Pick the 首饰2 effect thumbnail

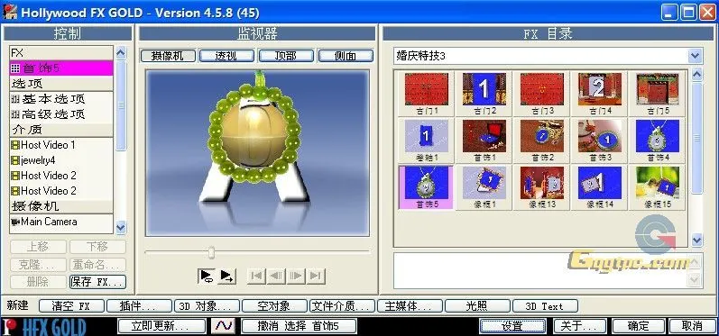point(542,141)
